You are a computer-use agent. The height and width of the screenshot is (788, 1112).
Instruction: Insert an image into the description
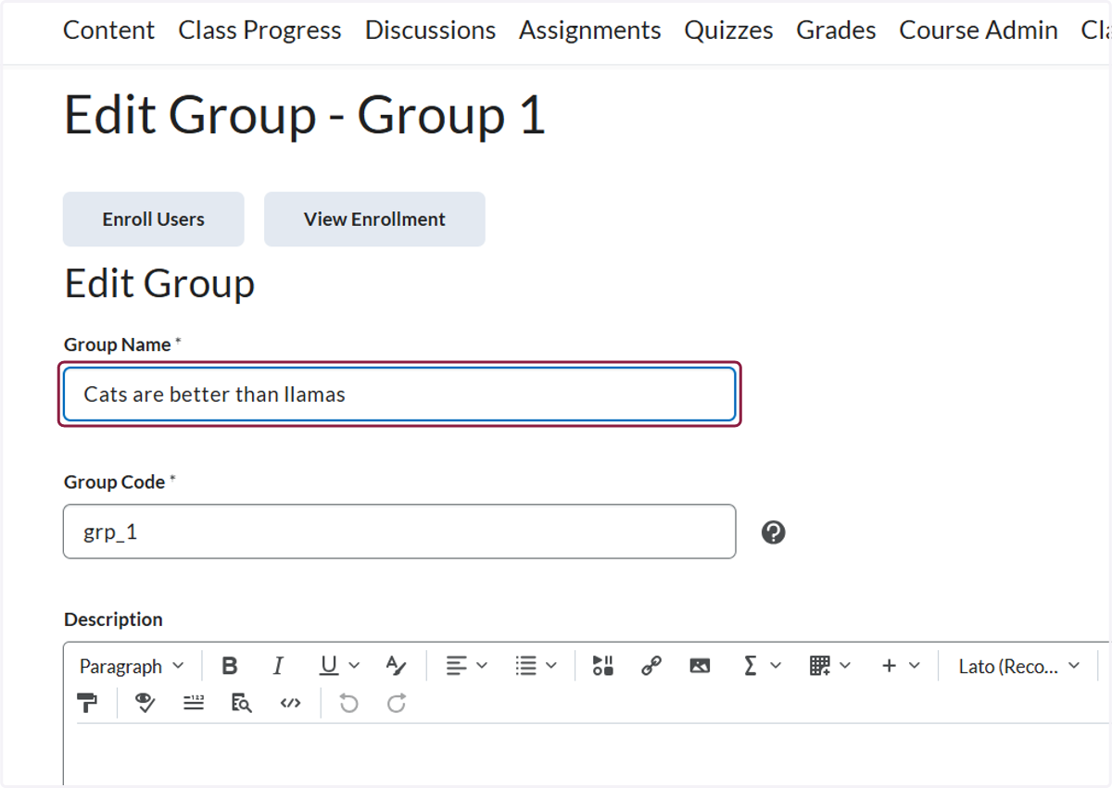click(700, 666)
